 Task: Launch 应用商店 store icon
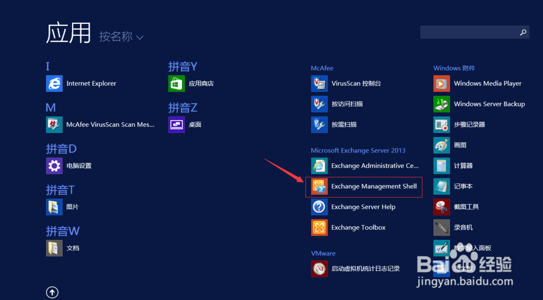[176, 84]
